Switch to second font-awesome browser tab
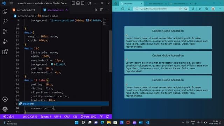This screenshot has width=224, height=126. (x=181, y=3)
